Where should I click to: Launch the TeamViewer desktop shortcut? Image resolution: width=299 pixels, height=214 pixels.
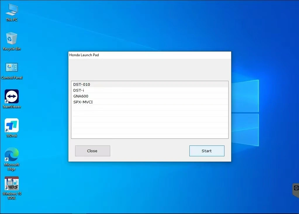(x=11, y=96)
